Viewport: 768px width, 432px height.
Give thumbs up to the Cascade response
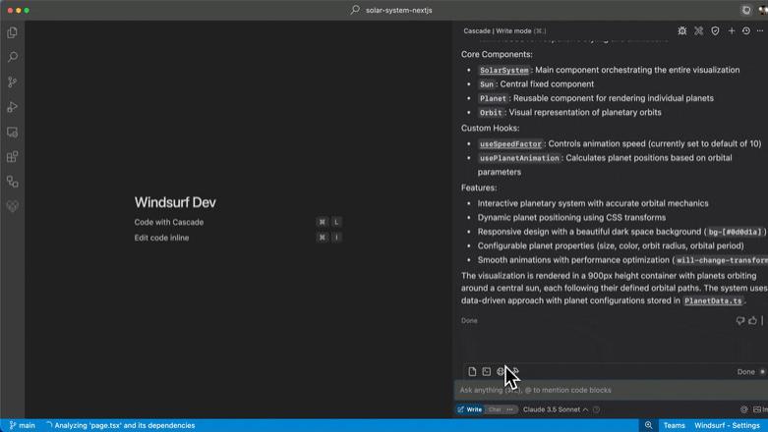click(753, 321)
